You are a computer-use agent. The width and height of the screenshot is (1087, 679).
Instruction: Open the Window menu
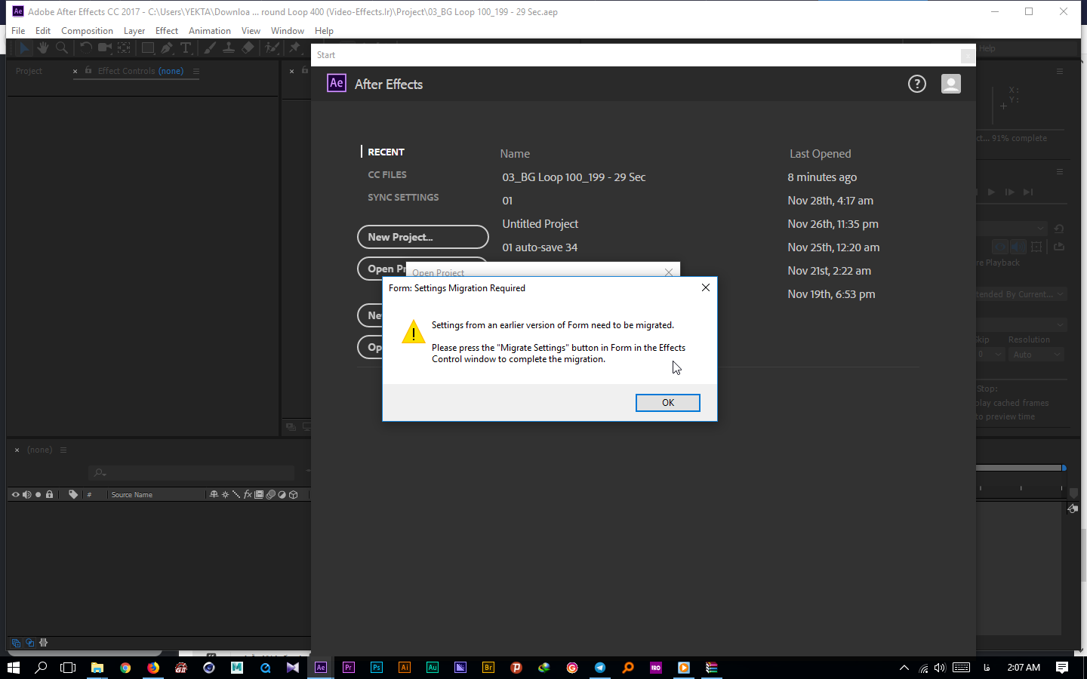pyautogui.click(x=288, y=31)
